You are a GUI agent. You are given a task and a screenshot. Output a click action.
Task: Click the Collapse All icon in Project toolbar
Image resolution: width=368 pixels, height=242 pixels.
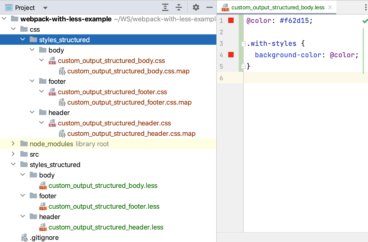(179, 7)
